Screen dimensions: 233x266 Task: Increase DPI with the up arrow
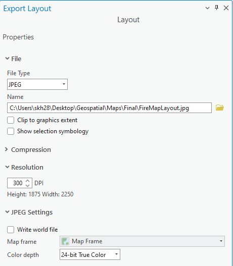coord(27,181)
